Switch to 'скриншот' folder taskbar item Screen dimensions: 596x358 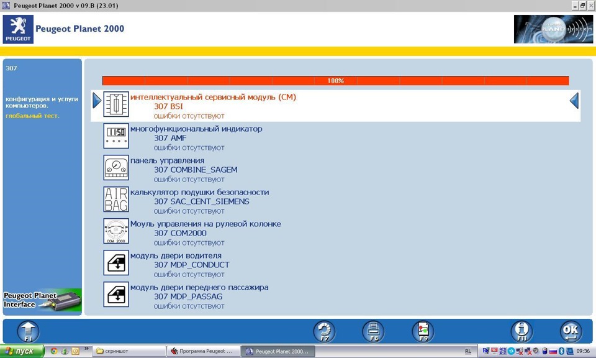[x=129, y=351]
